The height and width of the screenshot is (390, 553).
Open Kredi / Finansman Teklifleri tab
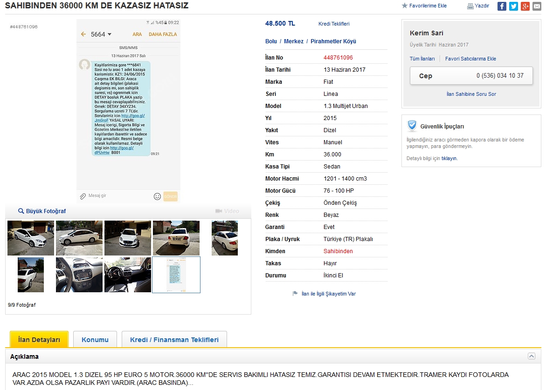[x=174, y=339]
